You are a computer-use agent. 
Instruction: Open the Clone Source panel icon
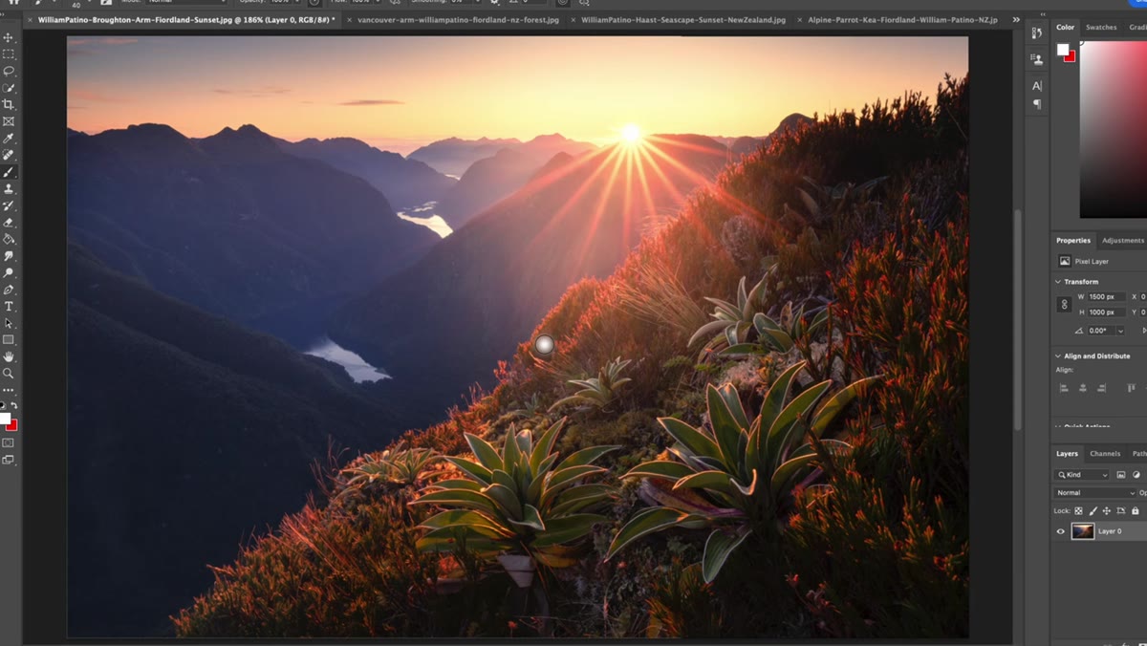(1037, 58)
